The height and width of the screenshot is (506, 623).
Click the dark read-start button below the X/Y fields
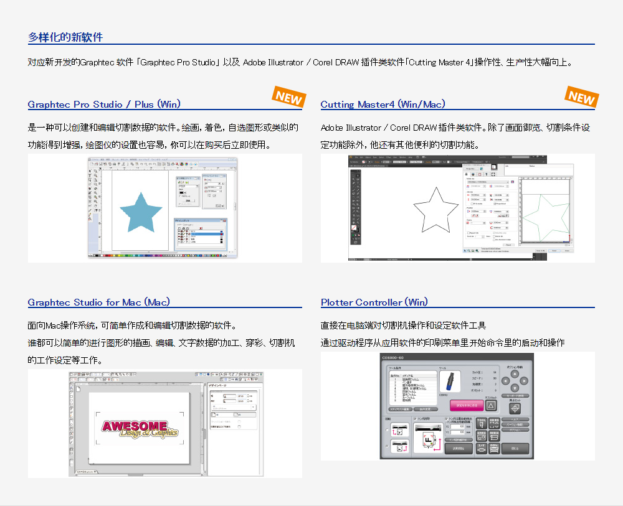point(459,449)
